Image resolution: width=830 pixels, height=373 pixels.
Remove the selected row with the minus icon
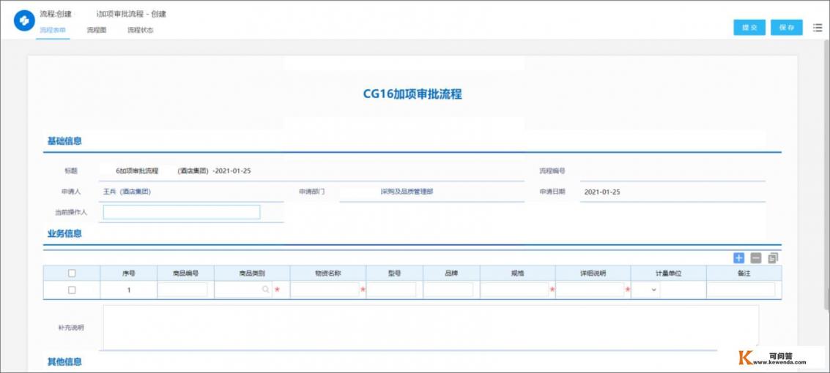click(756, 258)
